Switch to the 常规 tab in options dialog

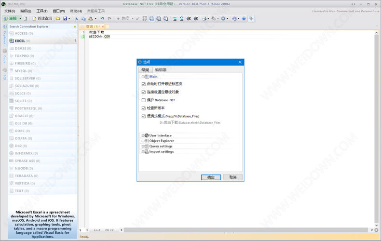coord(145,70)
